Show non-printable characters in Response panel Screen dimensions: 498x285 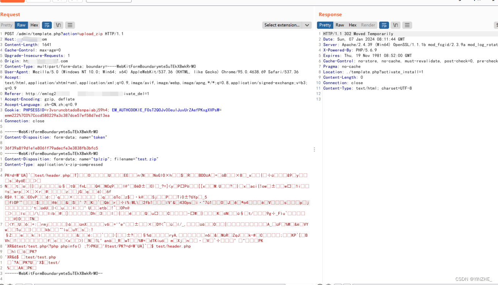click(x=396, y=25)
